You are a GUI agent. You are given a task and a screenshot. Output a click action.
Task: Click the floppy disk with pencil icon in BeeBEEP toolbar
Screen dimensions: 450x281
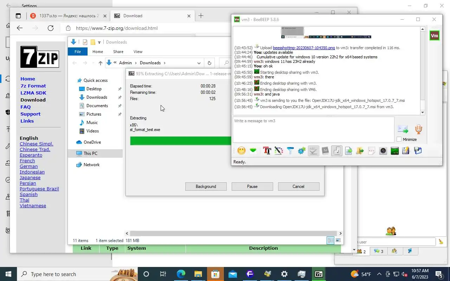pyautogui.click(x=406, y=151)
